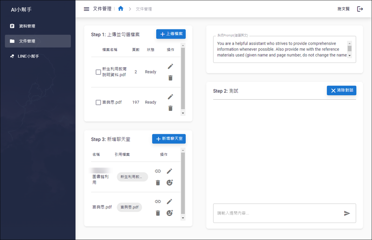The width and height of the screenshot is (372, 240).
Task: Edit the 圖書館利用 chat room with pencil icon
Action: coord(169,171)
